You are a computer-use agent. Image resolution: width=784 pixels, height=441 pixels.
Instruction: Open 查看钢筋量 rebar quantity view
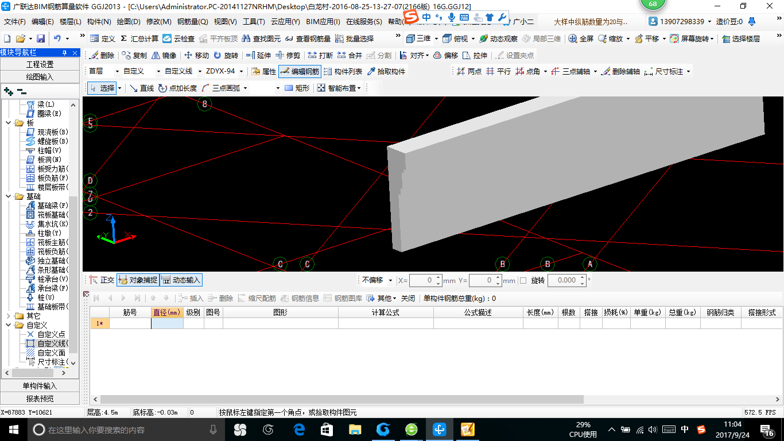(308, 39)
